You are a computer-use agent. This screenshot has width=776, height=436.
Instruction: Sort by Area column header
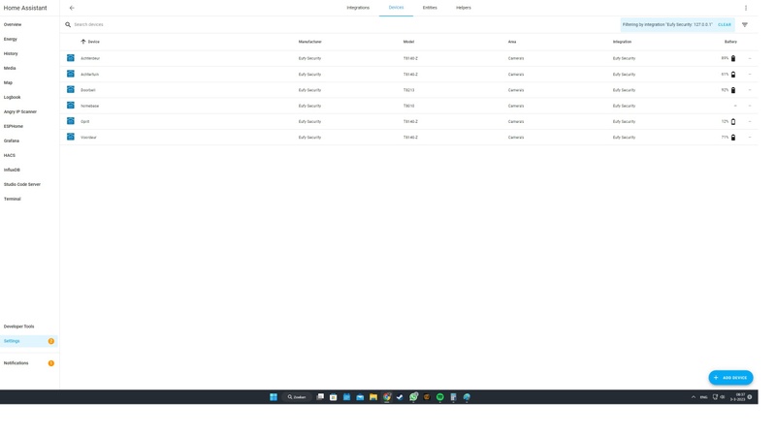pos(512,42)
